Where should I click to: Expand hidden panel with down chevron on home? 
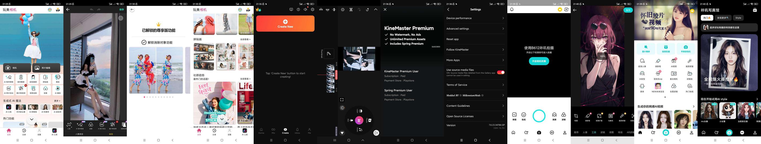32,119
